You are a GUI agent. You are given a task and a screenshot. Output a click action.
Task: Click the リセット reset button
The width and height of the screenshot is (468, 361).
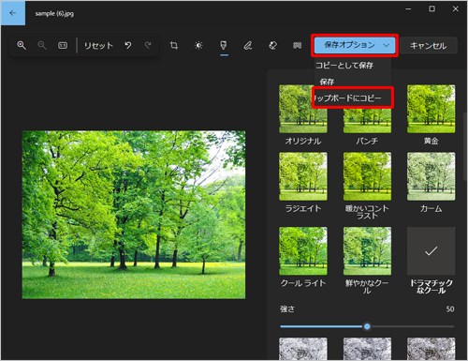pos(98,46)
